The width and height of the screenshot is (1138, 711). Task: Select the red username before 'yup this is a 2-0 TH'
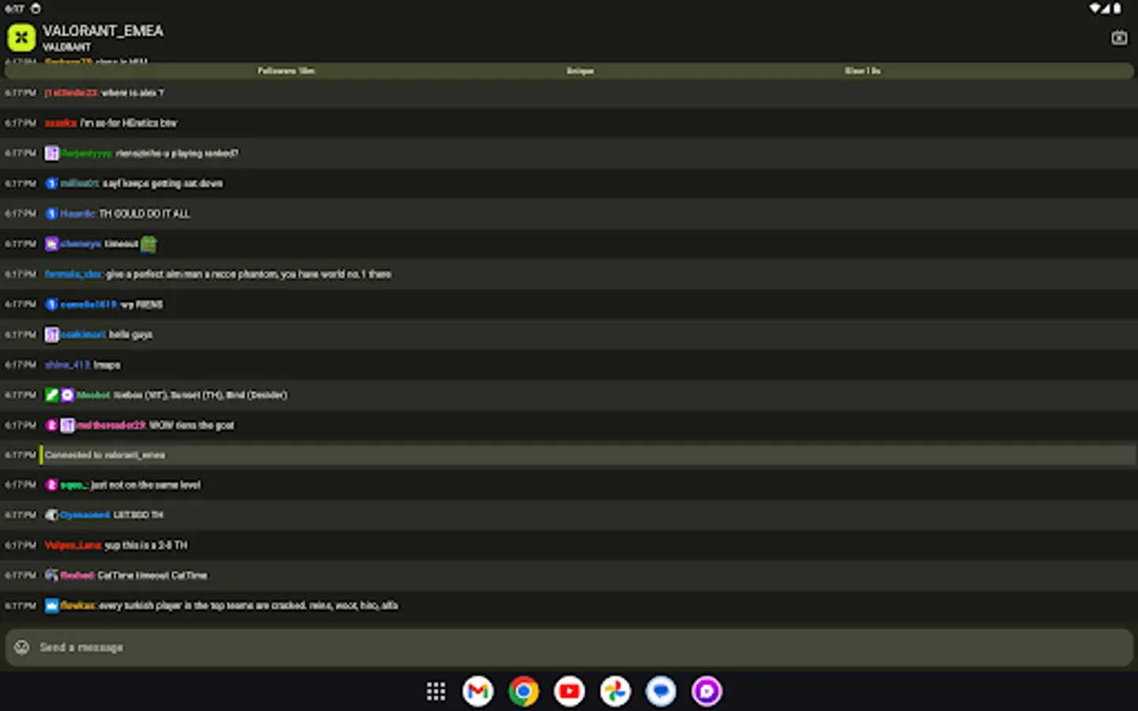pyautogui.click(x=73, y=545)
